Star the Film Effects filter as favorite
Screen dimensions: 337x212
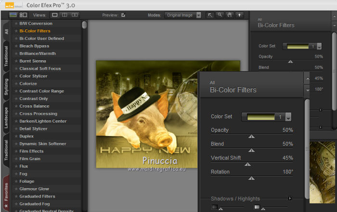16,151
